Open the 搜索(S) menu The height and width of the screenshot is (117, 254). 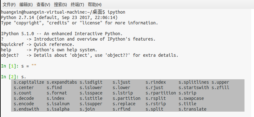[61, 5]
